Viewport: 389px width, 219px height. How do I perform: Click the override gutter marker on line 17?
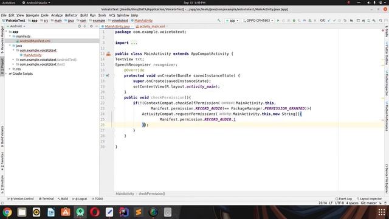coord(108,75)
